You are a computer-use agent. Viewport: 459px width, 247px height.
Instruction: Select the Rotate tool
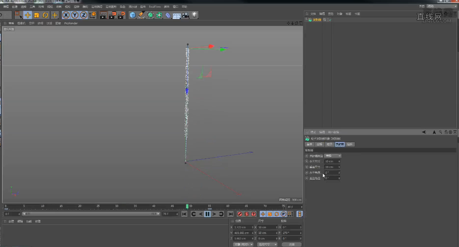point(46,15)
